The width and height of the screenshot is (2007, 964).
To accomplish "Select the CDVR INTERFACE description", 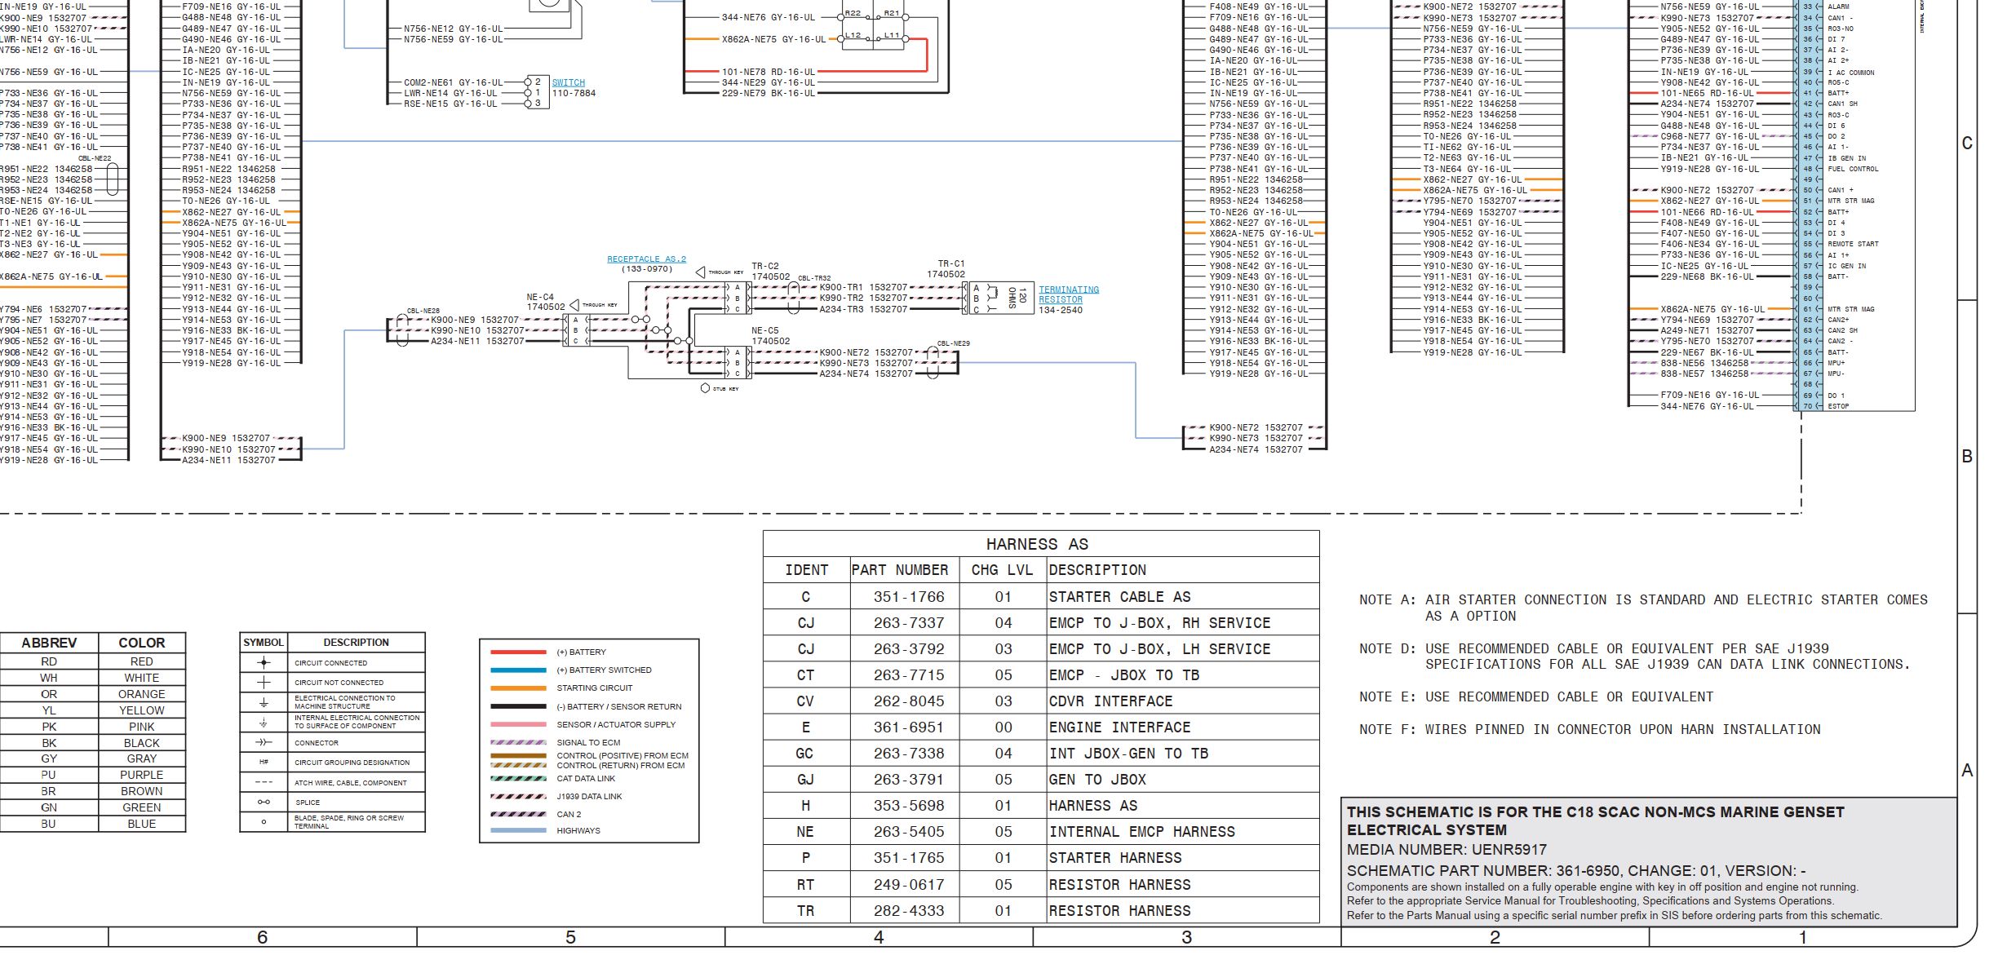I will [x=1110, y=701].
